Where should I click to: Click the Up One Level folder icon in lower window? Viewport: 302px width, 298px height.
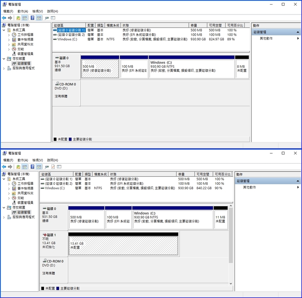click(18, 166)
